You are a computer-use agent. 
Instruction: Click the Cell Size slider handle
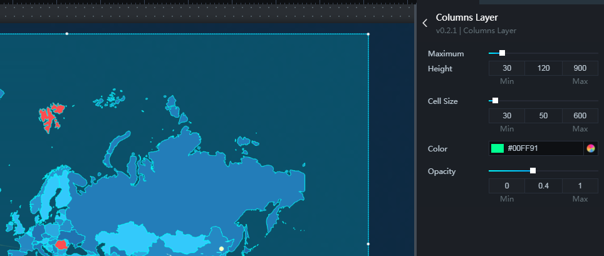point(496,101)
